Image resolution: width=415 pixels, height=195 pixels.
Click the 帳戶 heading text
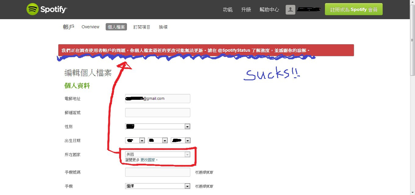coord(69,27)
